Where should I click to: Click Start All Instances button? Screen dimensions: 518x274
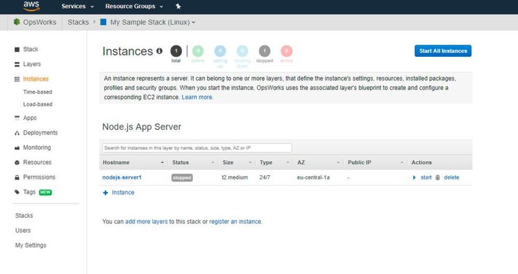443,51
